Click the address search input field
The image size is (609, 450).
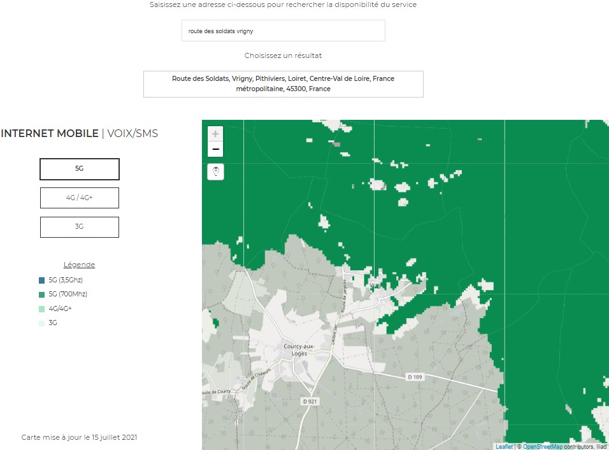(283, 31)
